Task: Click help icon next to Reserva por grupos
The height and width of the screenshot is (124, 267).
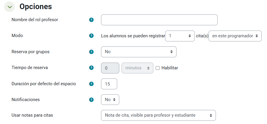Action: pyautogui.click(x=91, y=52)
